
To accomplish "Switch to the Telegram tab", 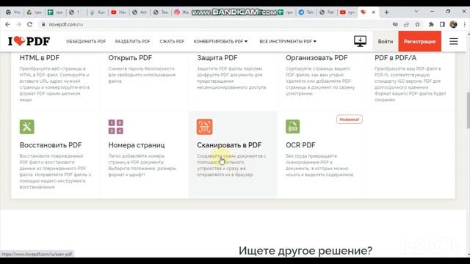I will click(x=306, y=12).
